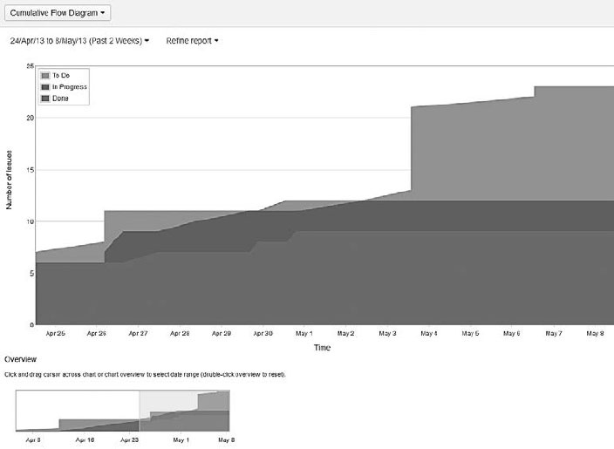This screenshot has height=449, width=614.
Task: Click the In Progress legend color box
Action: (x=44, y=87)
